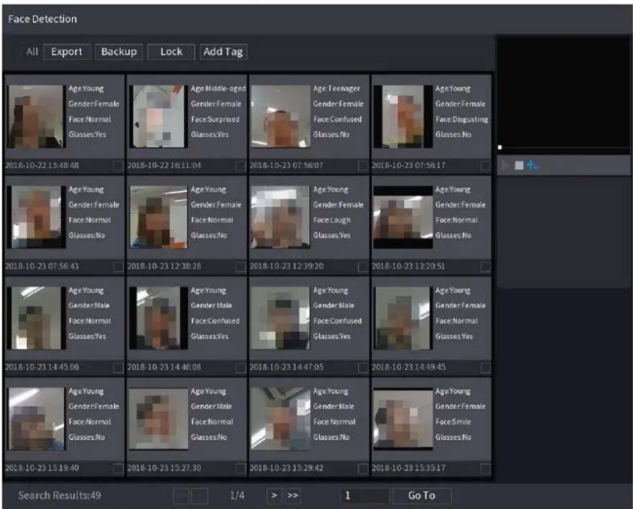Click the page number input field

[365, 495]
